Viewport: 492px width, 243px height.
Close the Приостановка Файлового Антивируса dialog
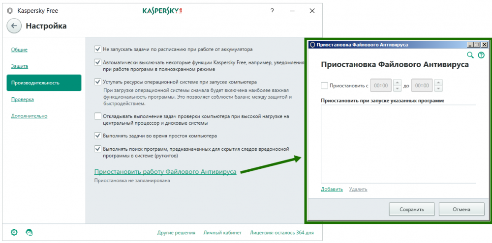[x=485, y=45]
